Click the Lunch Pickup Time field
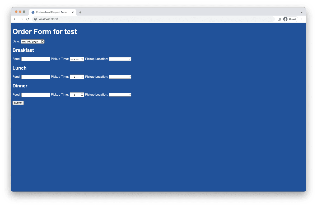 click(77, 77)
